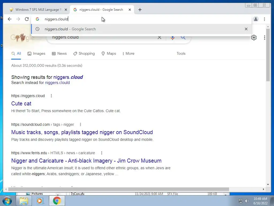
Task: Open the SoundCloud music tracks result link
Action: 82,132
